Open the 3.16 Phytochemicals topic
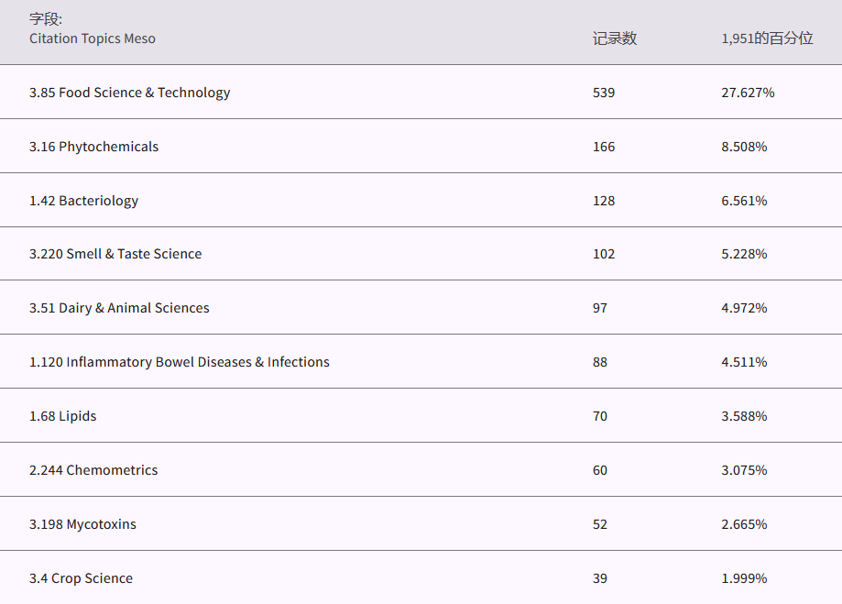842x604 pixels. tap(93, 147)
